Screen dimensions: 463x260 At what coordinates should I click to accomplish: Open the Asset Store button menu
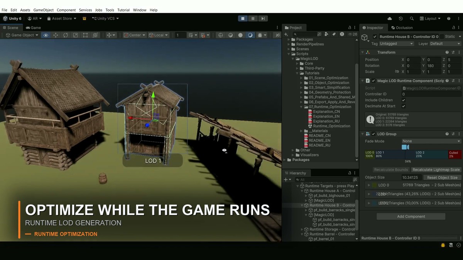tap(62, 18)
